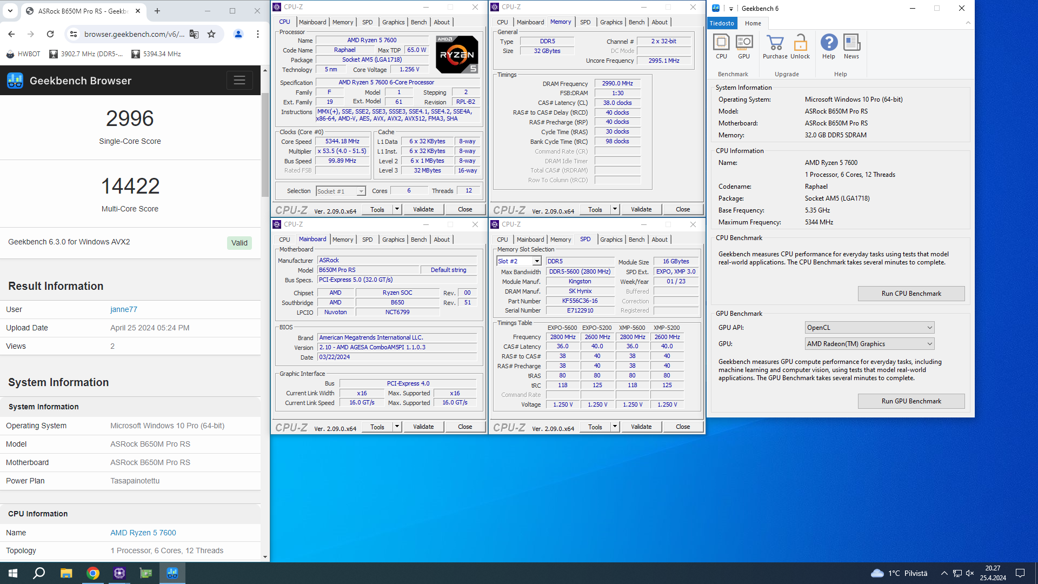
Task: Open the Slot #2 memory slot dropdown
Action: [x=518, y=261]
